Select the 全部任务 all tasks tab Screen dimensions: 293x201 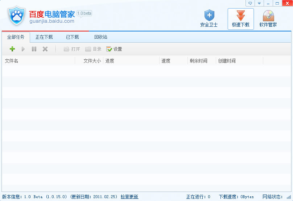(16, 37)
